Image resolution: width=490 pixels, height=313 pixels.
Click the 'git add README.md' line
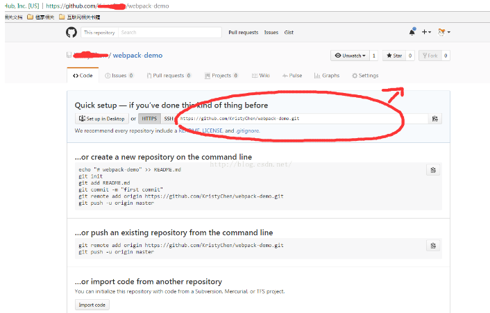pyautogui.click(x=104, y=183)
